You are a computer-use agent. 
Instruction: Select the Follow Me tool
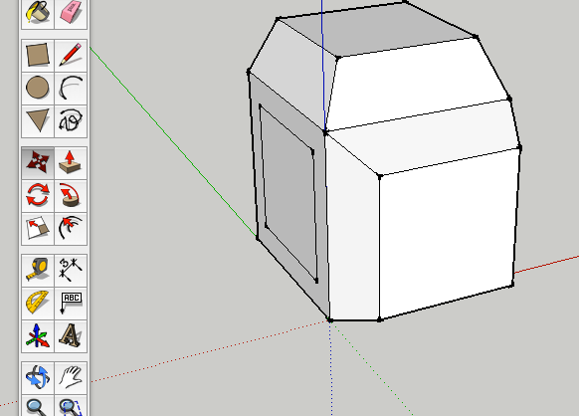tap(71, 196)
